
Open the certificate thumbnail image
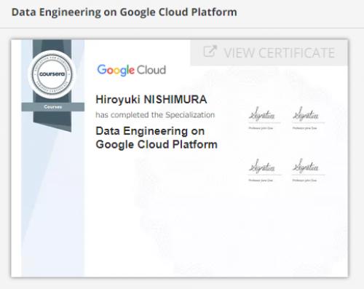point(179,158)
